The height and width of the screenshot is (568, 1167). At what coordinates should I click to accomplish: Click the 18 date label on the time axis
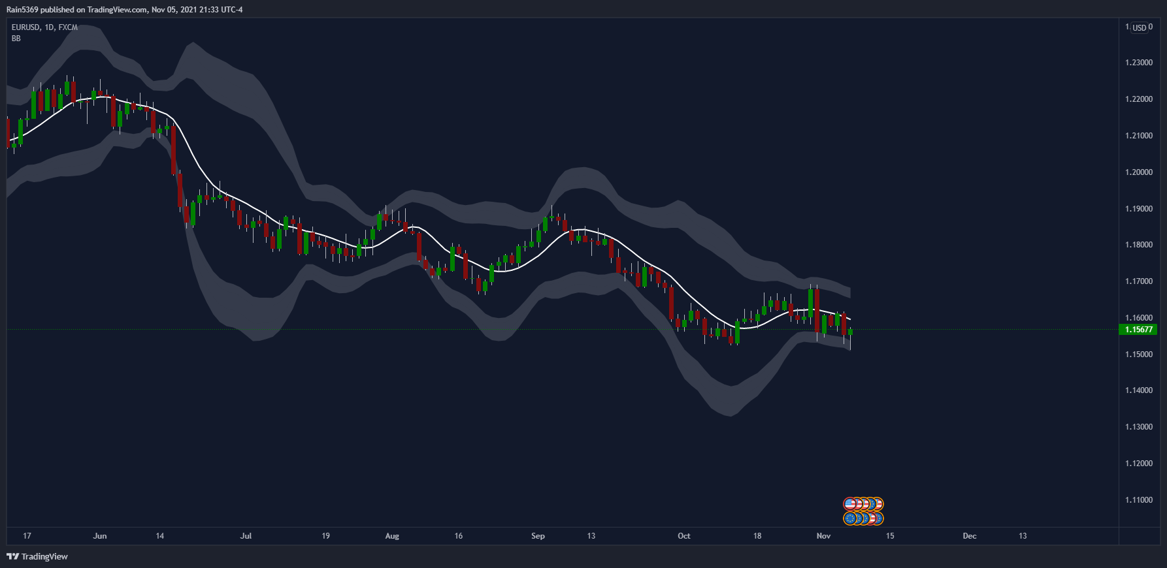coord(757,536)
